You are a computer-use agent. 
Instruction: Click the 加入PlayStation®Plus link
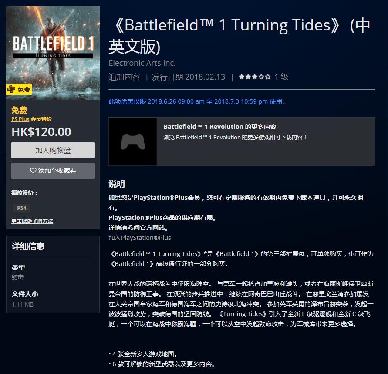139,238
